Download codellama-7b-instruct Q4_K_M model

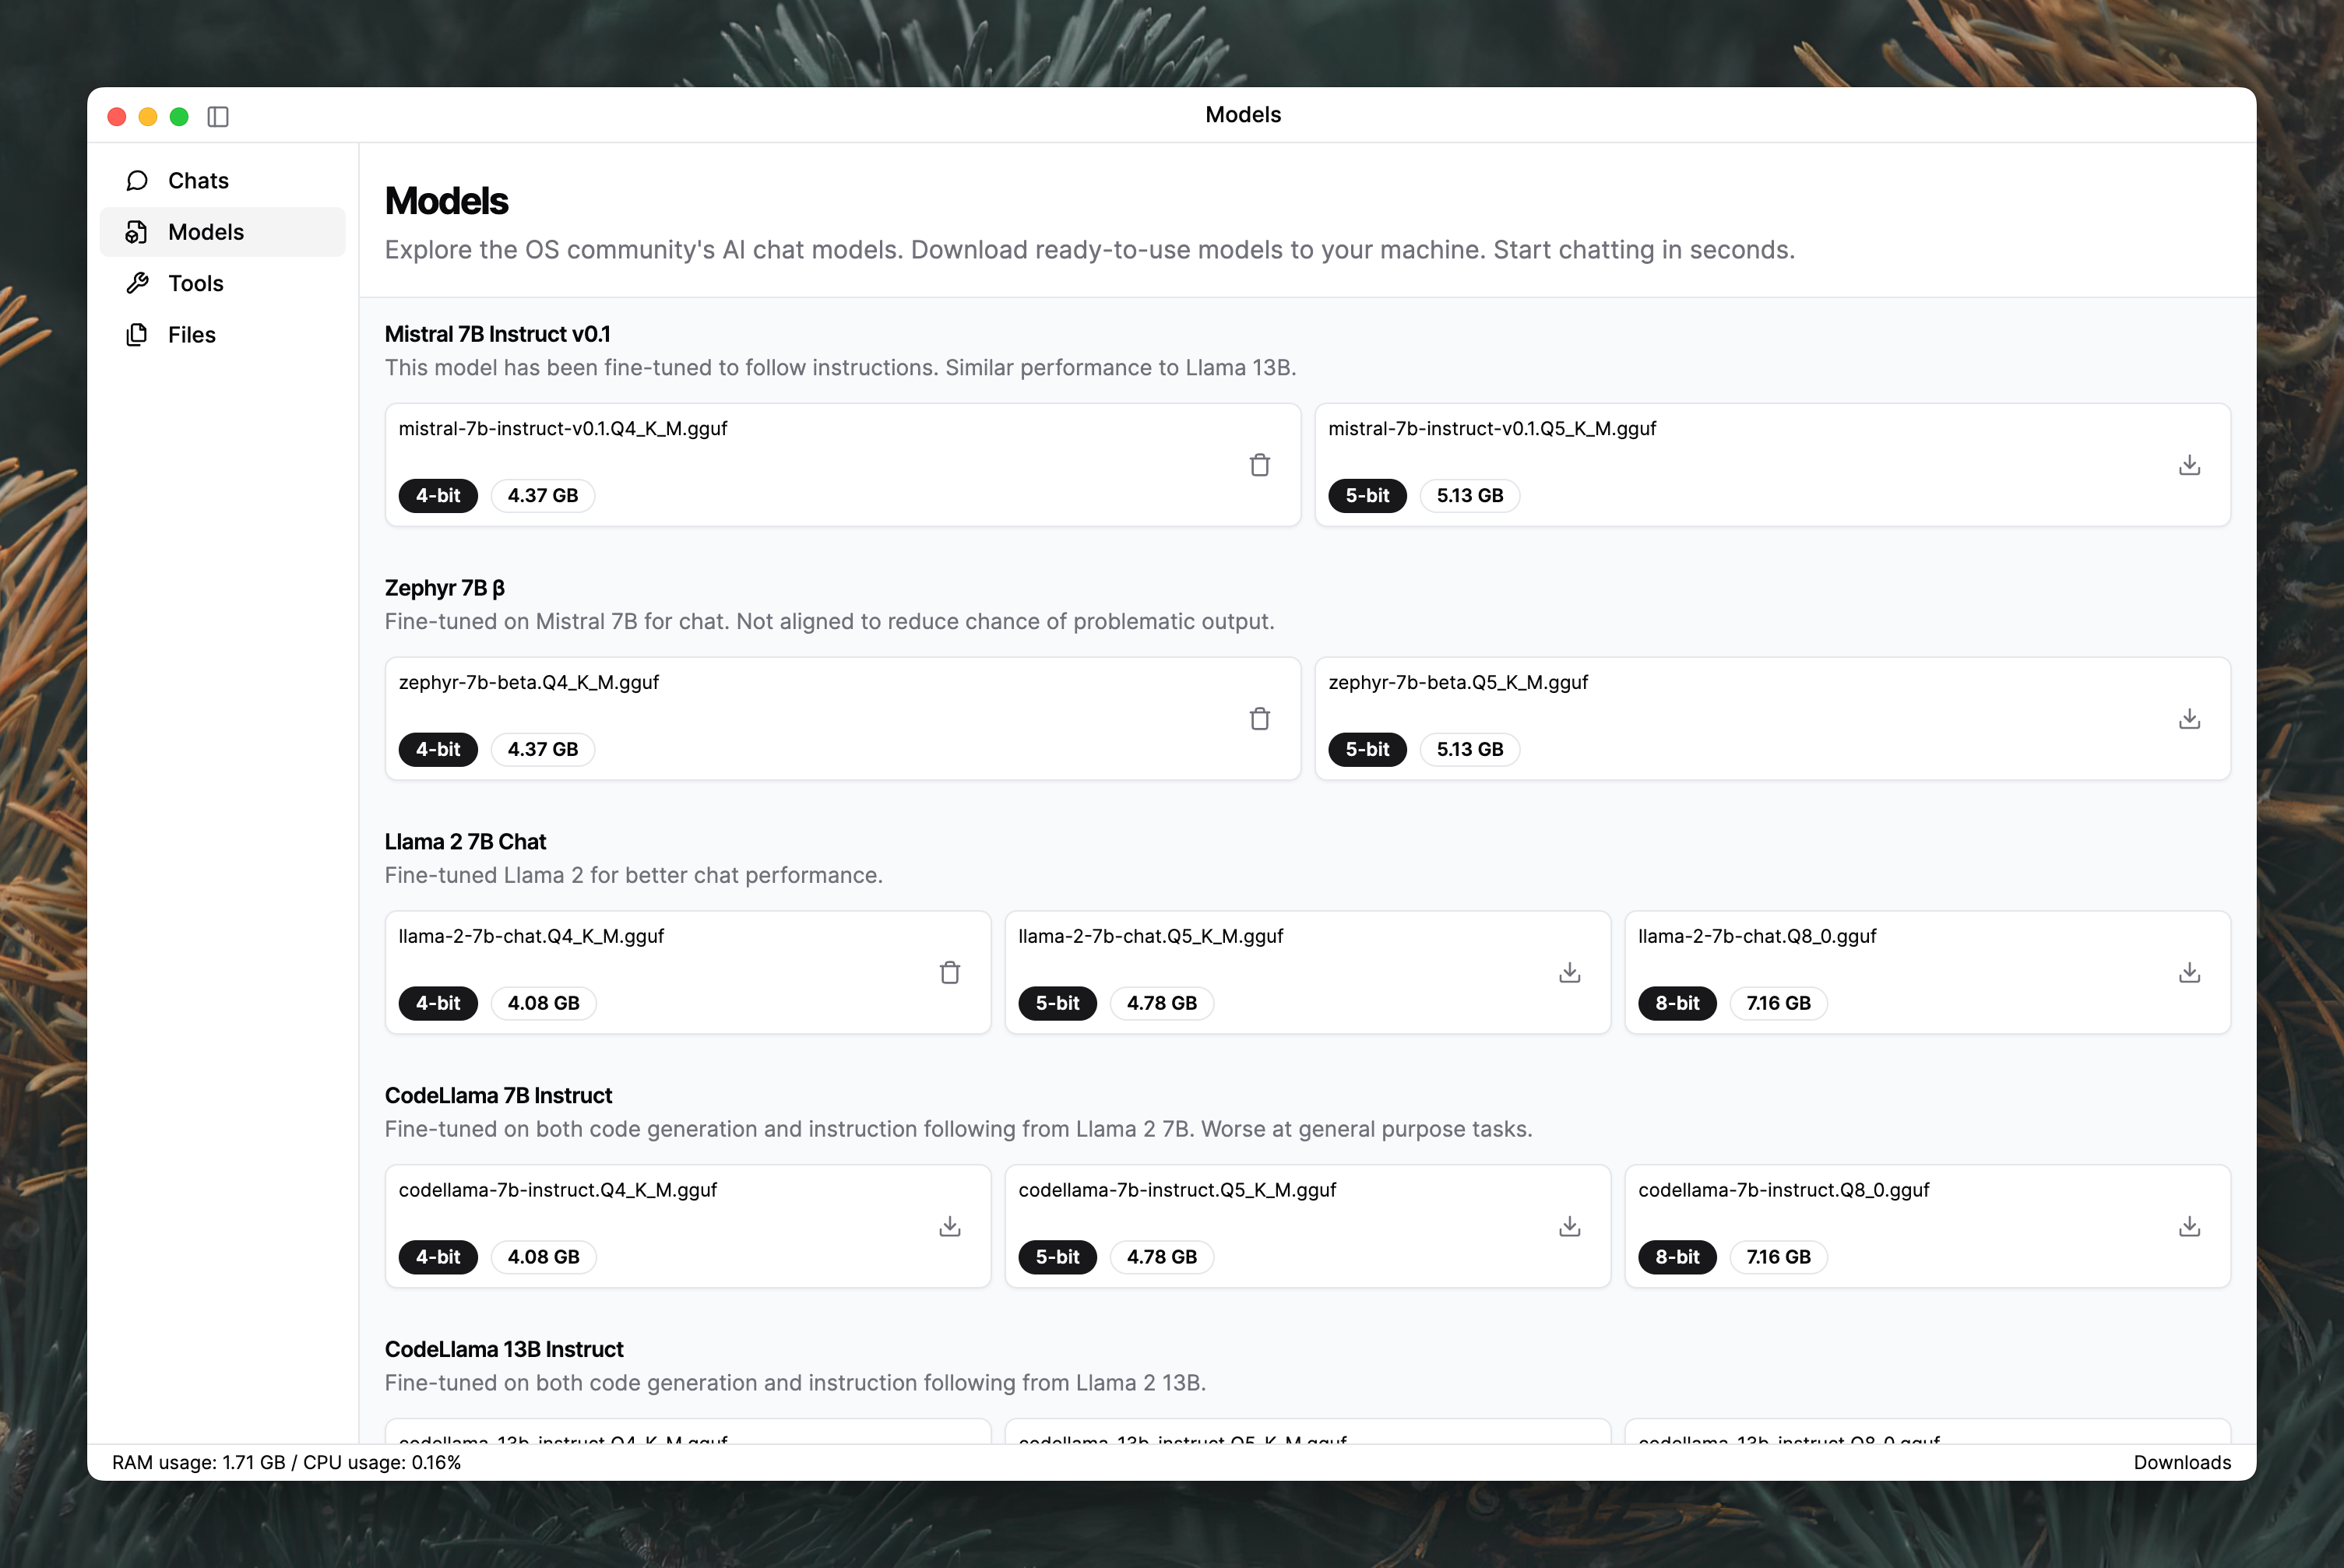pos(949,1227)
